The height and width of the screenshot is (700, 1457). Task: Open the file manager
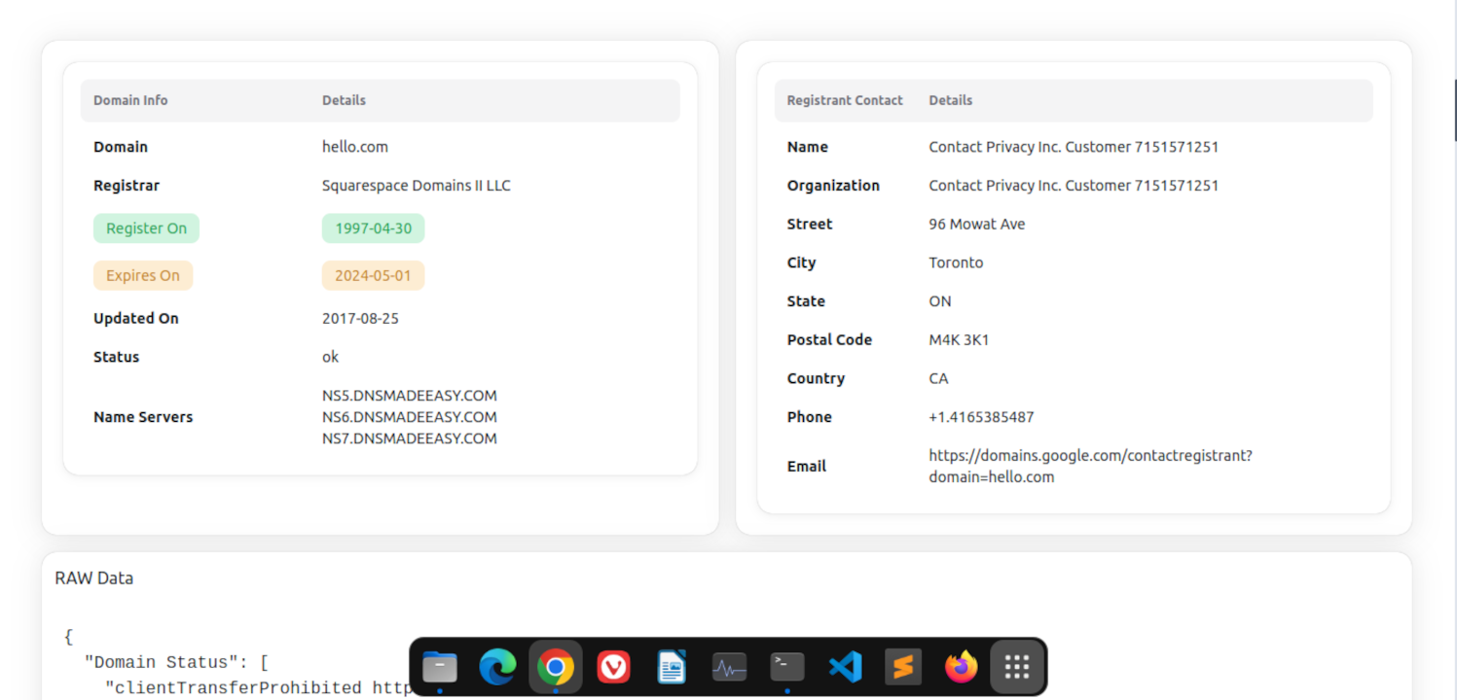(439, 667)
